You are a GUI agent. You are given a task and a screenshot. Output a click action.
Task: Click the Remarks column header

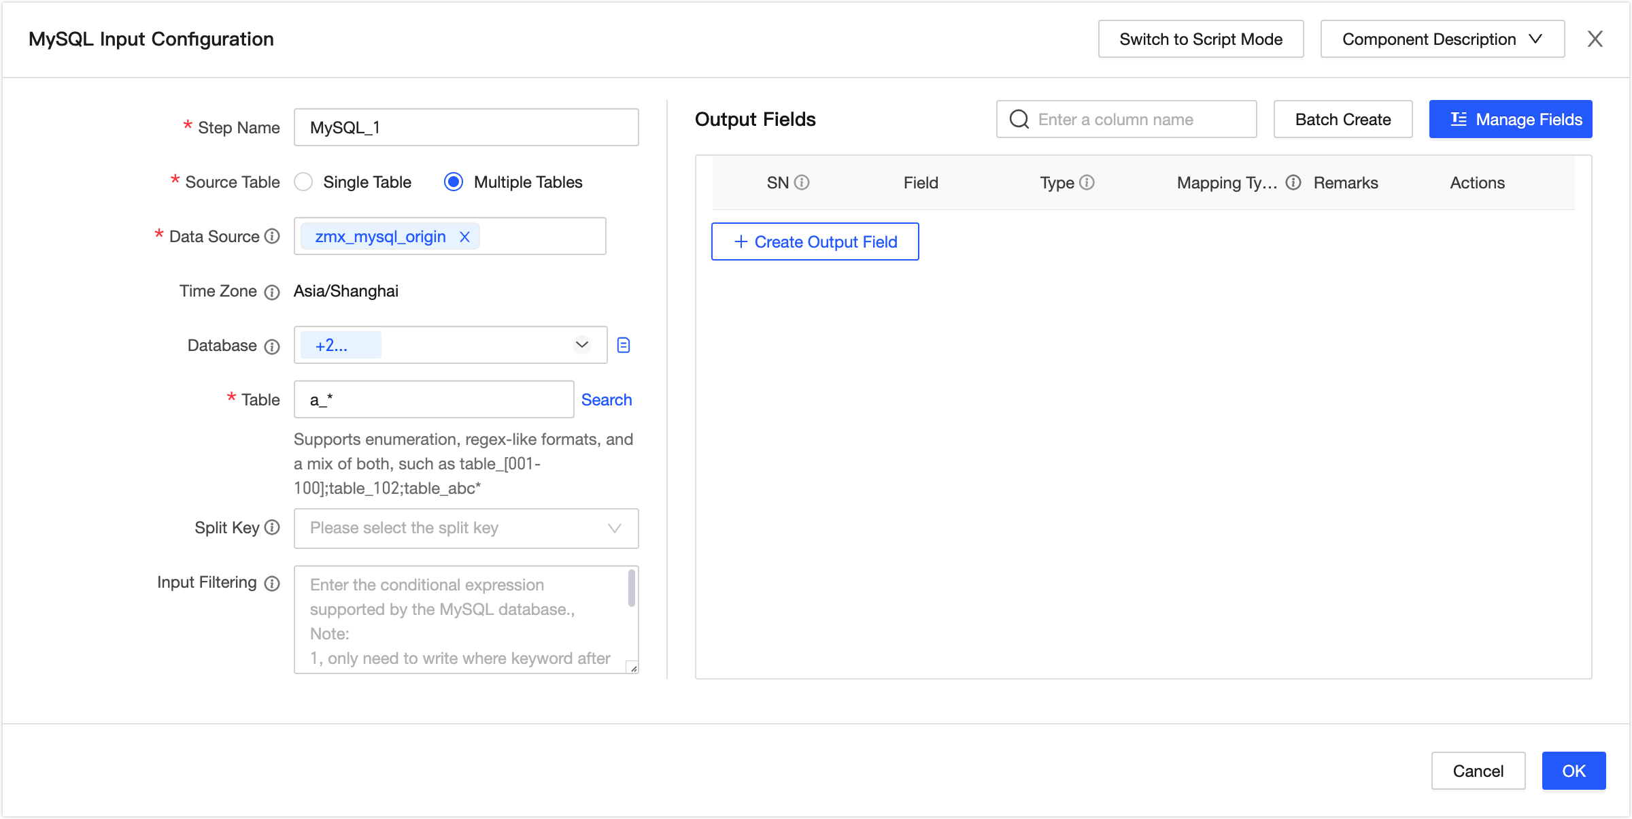pos(1346,182)
